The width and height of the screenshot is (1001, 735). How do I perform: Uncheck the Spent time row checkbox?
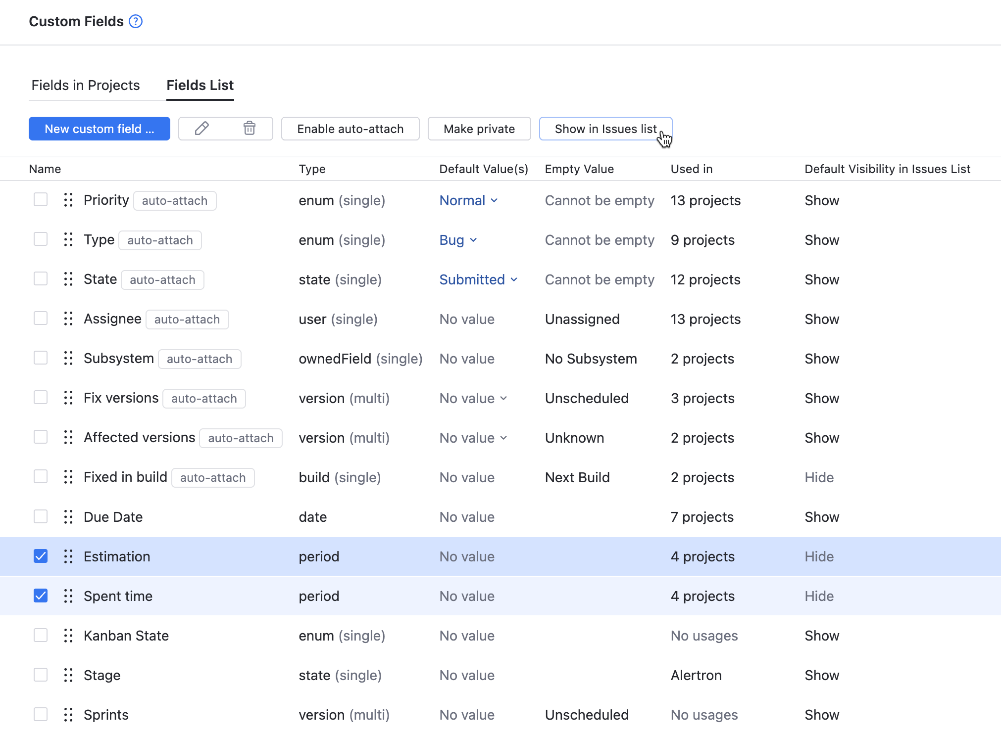point(40,596)
